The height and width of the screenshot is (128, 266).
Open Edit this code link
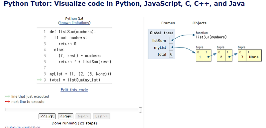74,90
